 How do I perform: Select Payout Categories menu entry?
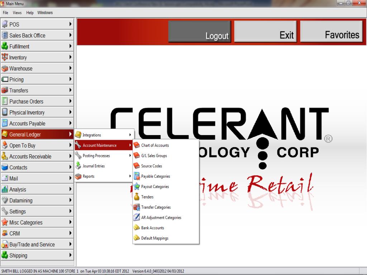[166, 186]
